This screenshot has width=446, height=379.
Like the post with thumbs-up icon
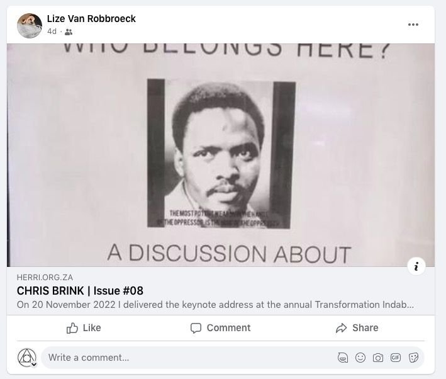click(x=84, y=328)
